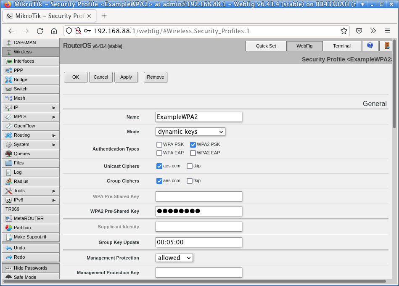This screenshot has height=286, width=399.
Task: Bookmark this page with the star icon
Action: pyautogui.click(x=344, y=31)
